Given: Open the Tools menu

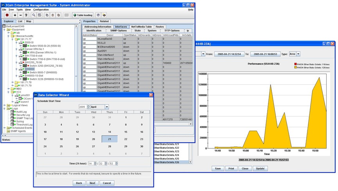Looking at the screenshot, I should pyautogui.click(x=20, y=10).
